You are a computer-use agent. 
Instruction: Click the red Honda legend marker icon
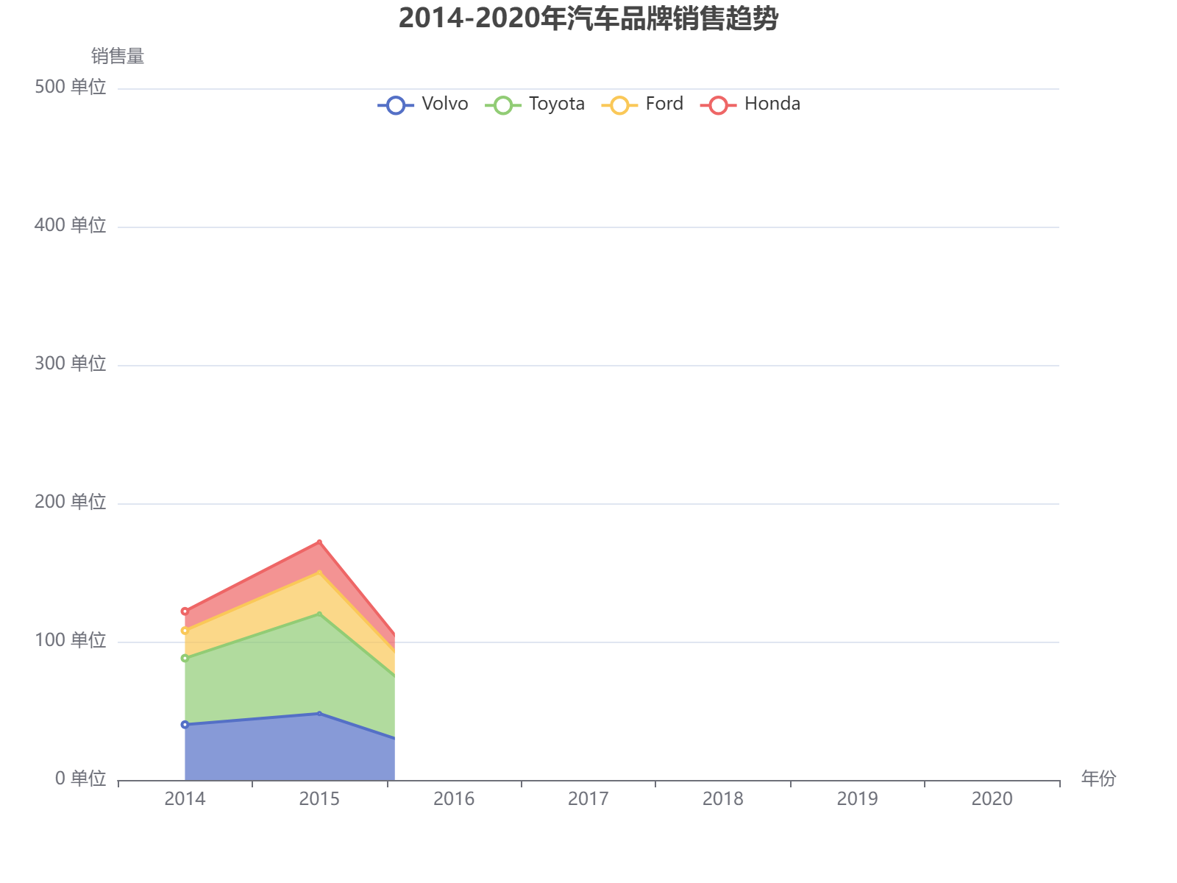click(x=717, y=104)
